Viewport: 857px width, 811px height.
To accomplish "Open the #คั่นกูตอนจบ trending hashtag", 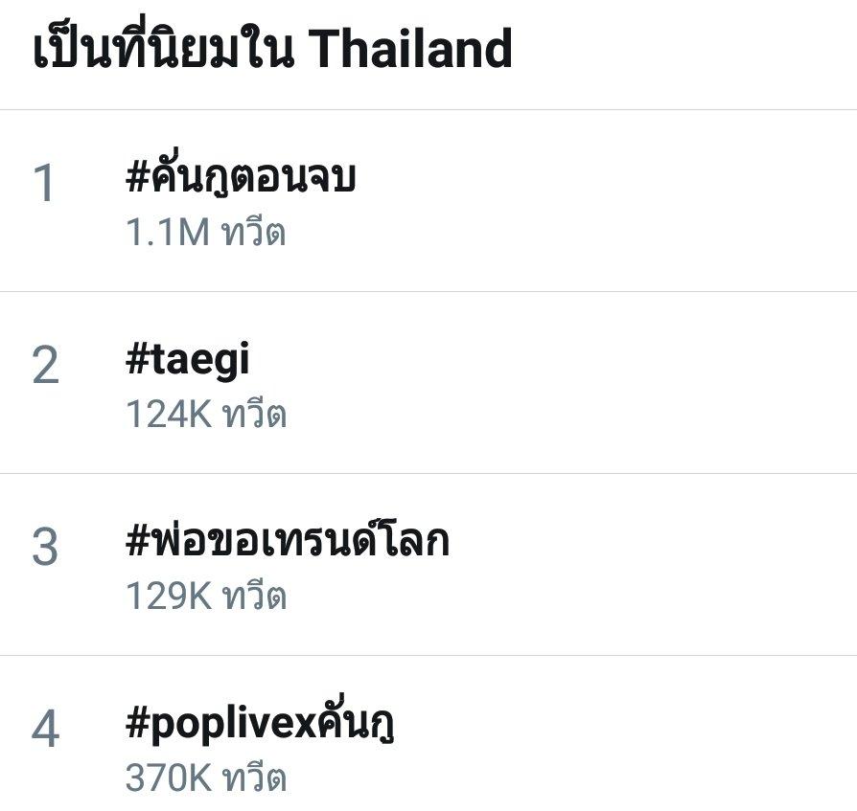I will [x=241, y=177].
